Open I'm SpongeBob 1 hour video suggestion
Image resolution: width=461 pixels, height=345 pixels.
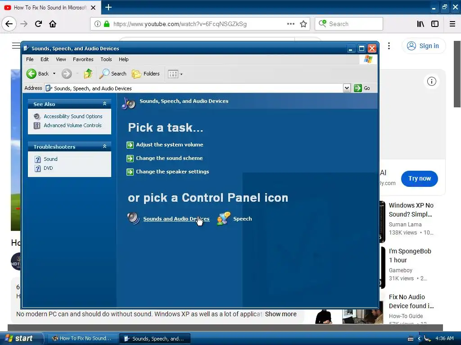tap(410, 256)
